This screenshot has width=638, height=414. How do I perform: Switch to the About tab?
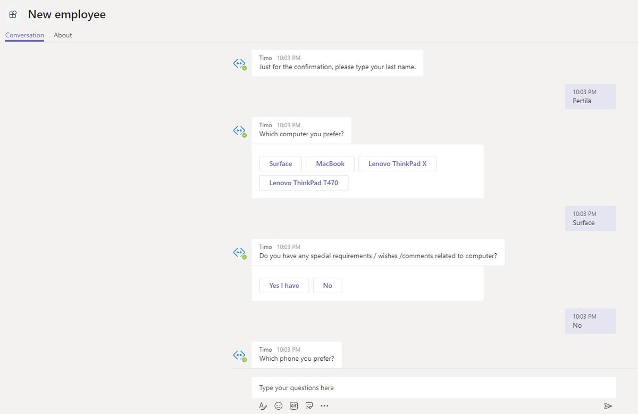point(62,35)
